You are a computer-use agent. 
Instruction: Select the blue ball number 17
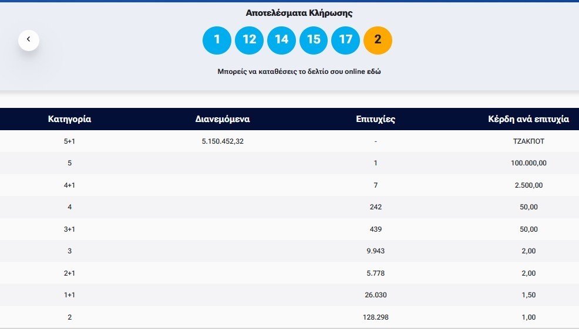346,40
